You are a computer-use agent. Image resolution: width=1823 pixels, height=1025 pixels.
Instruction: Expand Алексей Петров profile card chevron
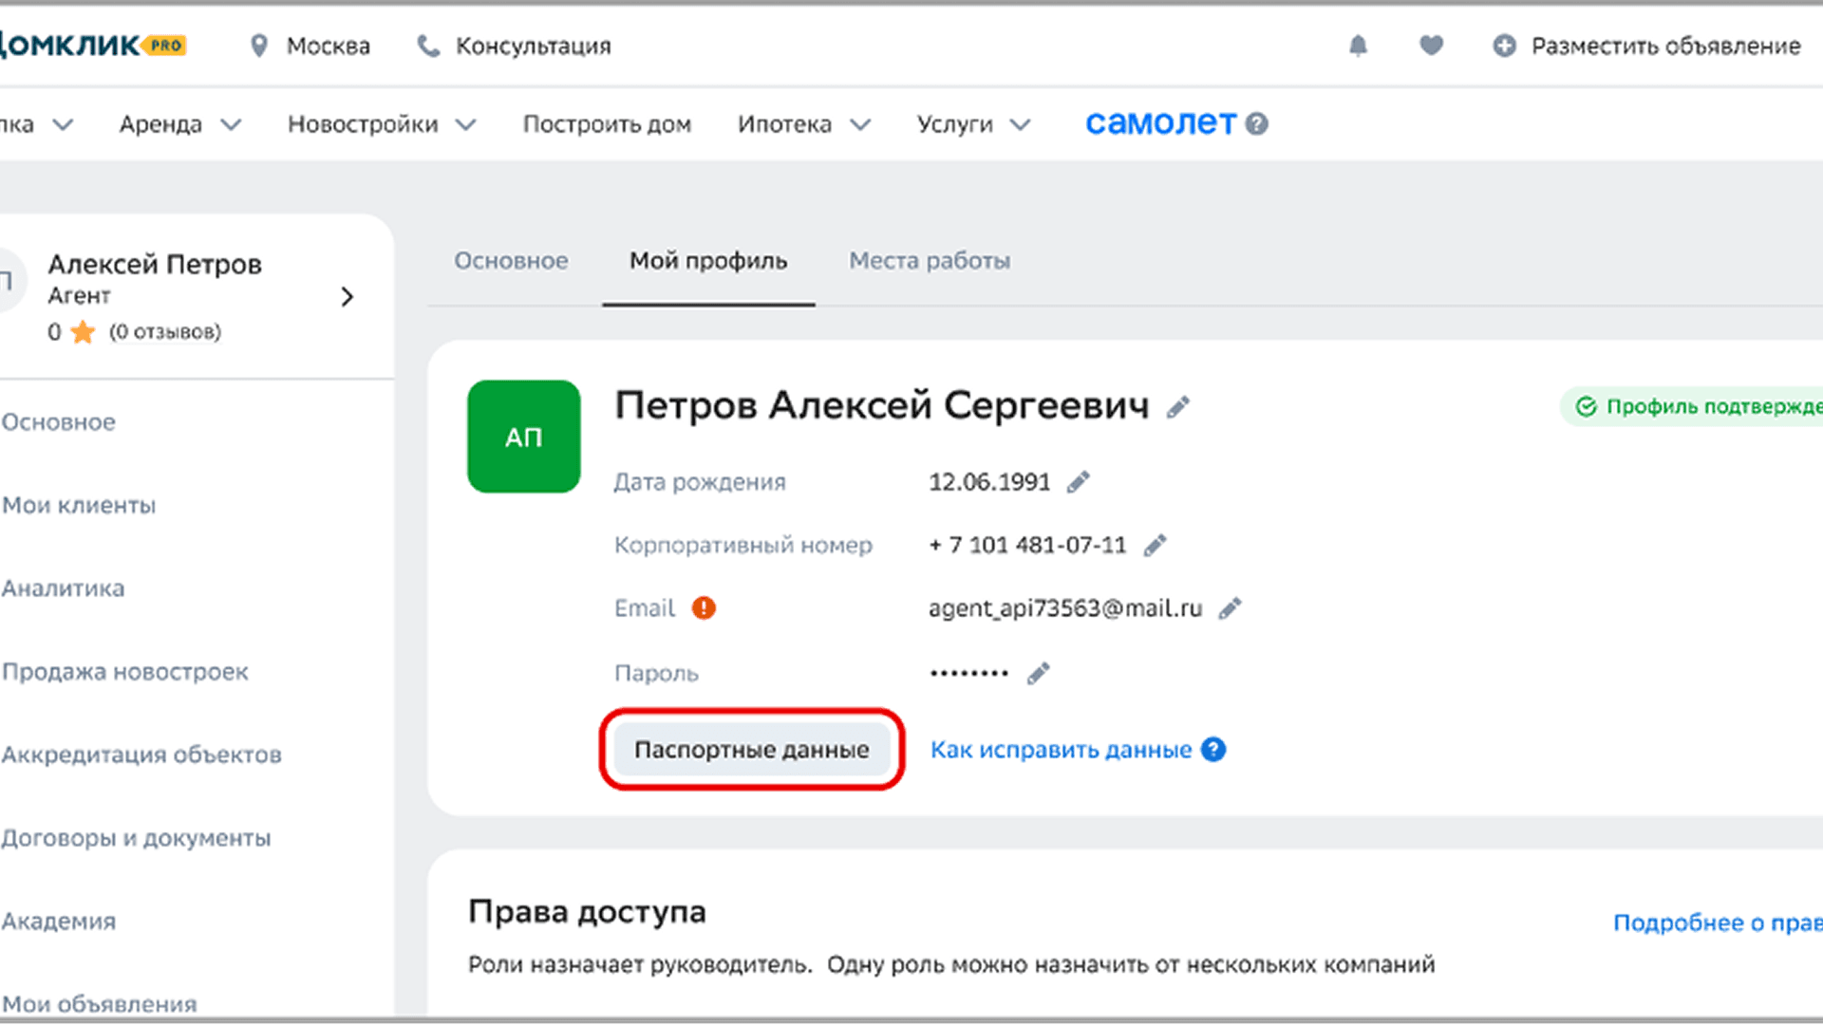(x=347, y=297)
